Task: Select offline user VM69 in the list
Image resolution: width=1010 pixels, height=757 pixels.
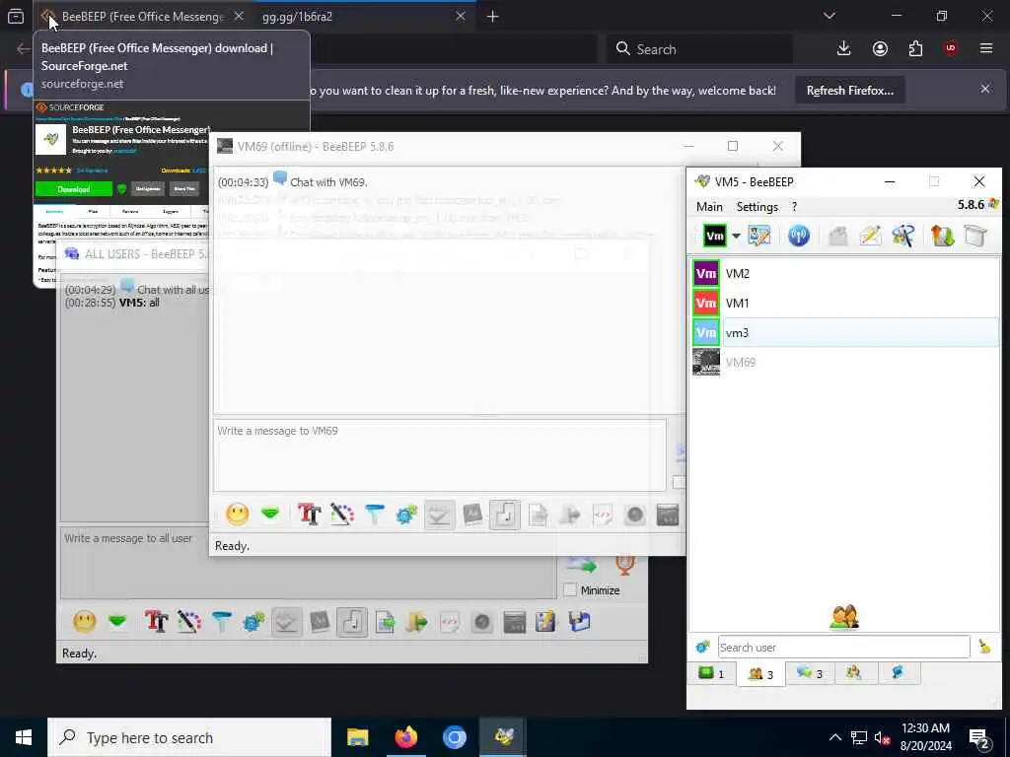Action: click(845, 363)
